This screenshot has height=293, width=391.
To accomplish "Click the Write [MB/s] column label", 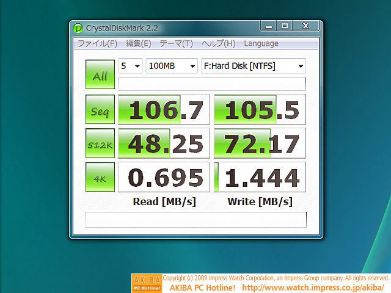I will point(260,201).
